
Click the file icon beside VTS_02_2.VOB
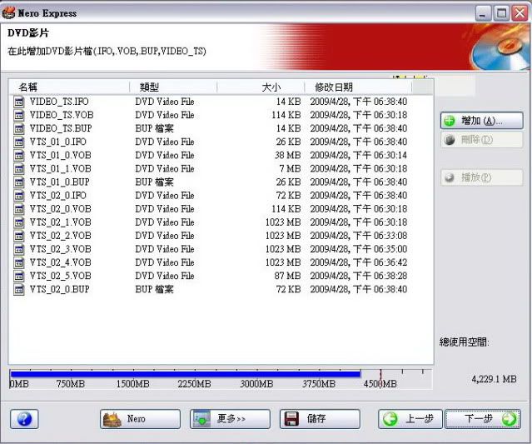pos(19,236)
